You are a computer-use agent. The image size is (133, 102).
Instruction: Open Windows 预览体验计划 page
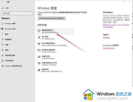pyautogui.click(x=14, y=66)
